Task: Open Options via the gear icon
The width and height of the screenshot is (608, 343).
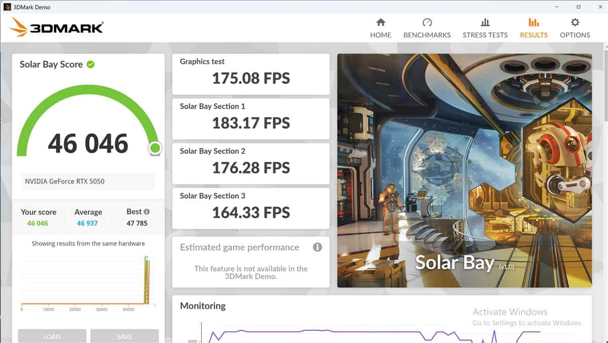Action: point(575,23)
